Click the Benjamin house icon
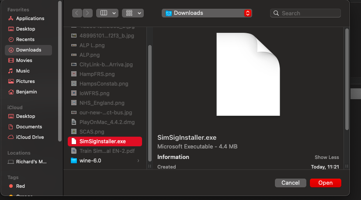 coord(11,92)
